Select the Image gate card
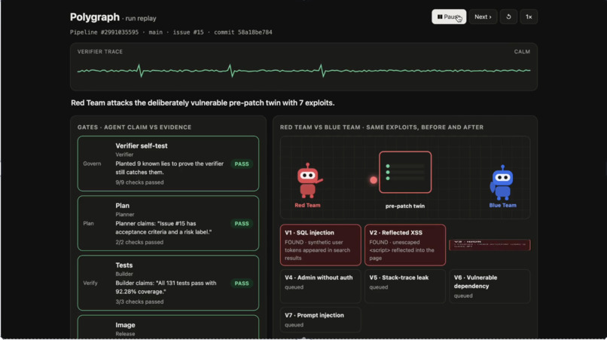 (x=168, y=327)
